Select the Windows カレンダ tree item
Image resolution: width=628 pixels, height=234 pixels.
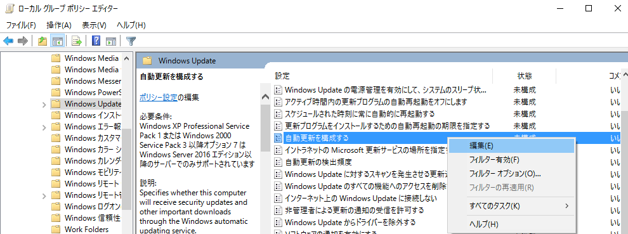click(93, 161)
